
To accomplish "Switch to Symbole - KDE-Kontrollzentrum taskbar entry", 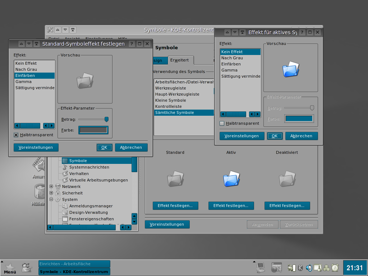I will (74, 272).
